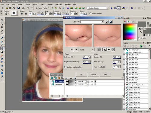Toggle Sample merged checkbox
The image size is (151, 113).
[x=91, y=13]
